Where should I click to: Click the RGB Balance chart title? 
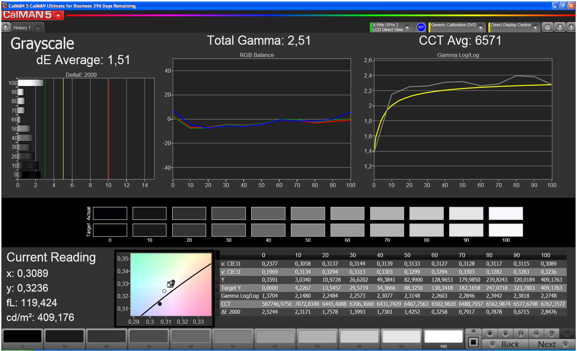coord(257,55)
